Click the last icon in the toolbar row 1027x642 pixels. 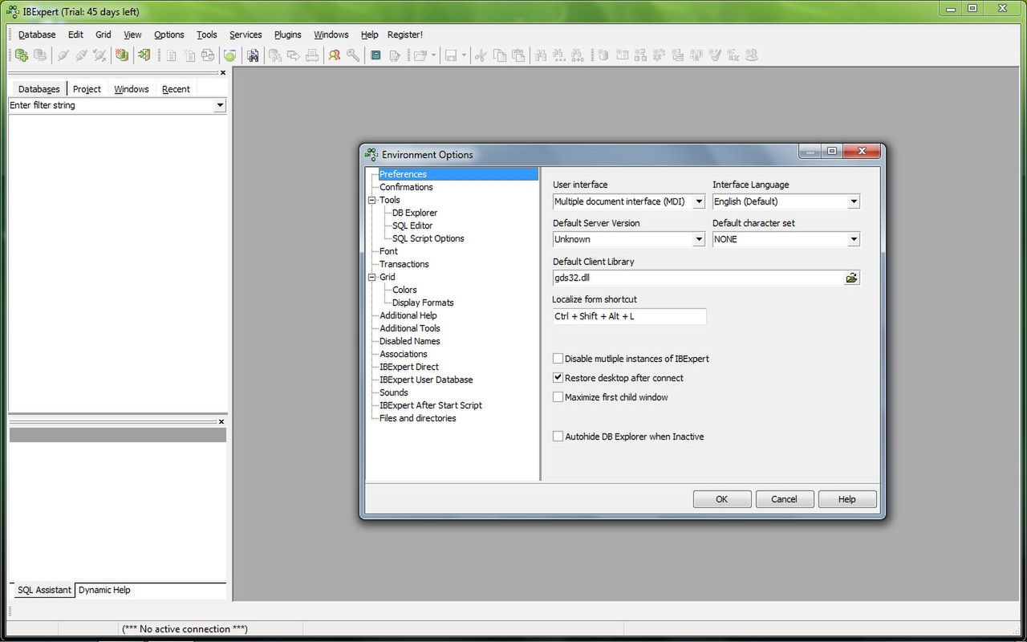click(752, 55)
